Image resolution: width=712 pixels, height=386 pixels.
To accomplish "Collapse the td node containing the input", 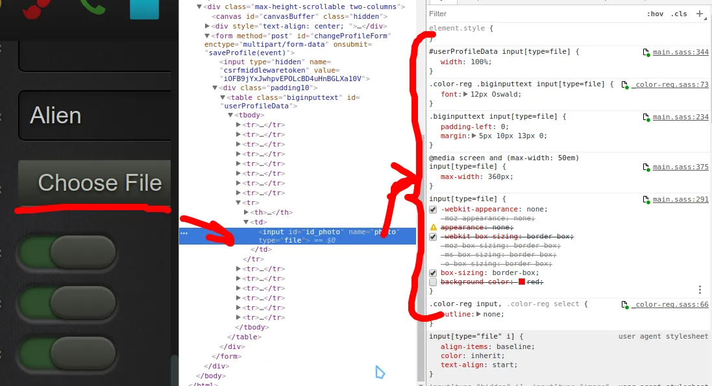I will (246, 222).
